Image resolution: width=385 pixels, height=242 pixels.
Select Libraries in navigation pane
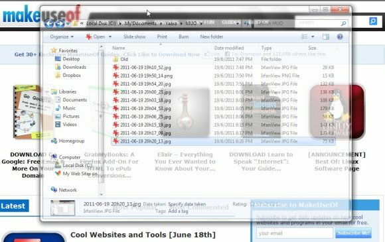(x=68, y=91)
